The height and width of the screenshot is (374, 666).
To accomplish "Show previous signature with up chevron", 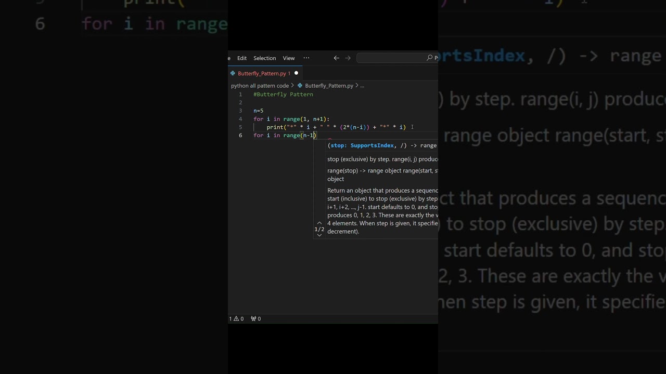I will [x=319, y=223].
